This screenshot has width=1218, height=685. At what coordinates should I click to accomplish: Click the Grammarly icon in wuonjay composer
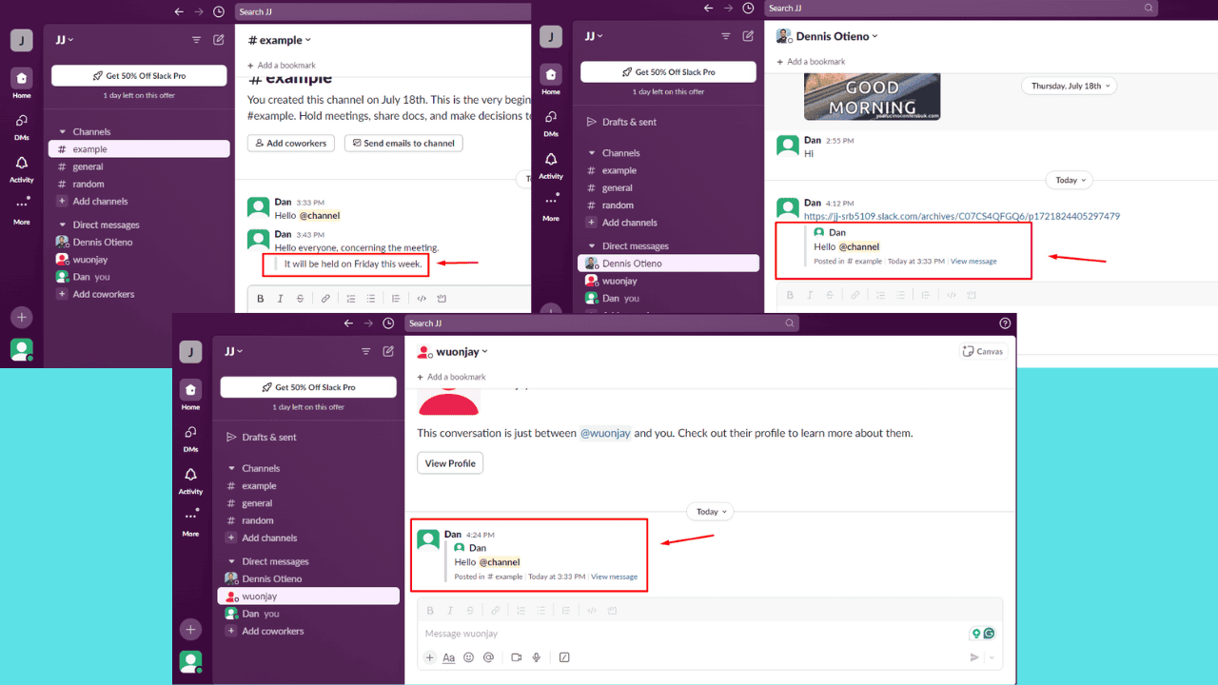click(990, 634)
